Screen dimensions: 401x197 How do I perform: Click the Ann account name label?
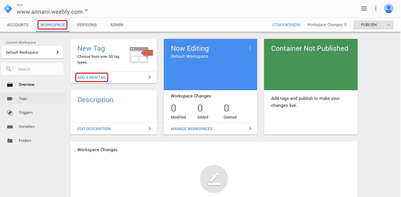[x=20, y=5]
